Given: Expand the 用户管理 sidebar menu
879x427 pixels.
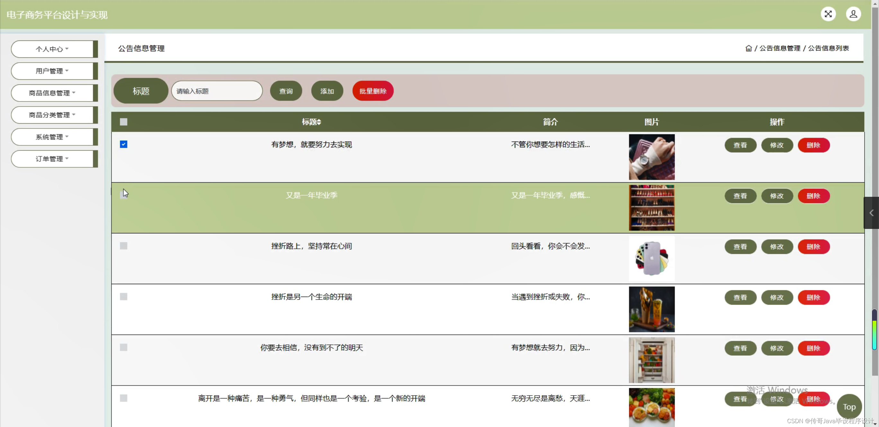Looking at the screenshot, I should (51, 71).
